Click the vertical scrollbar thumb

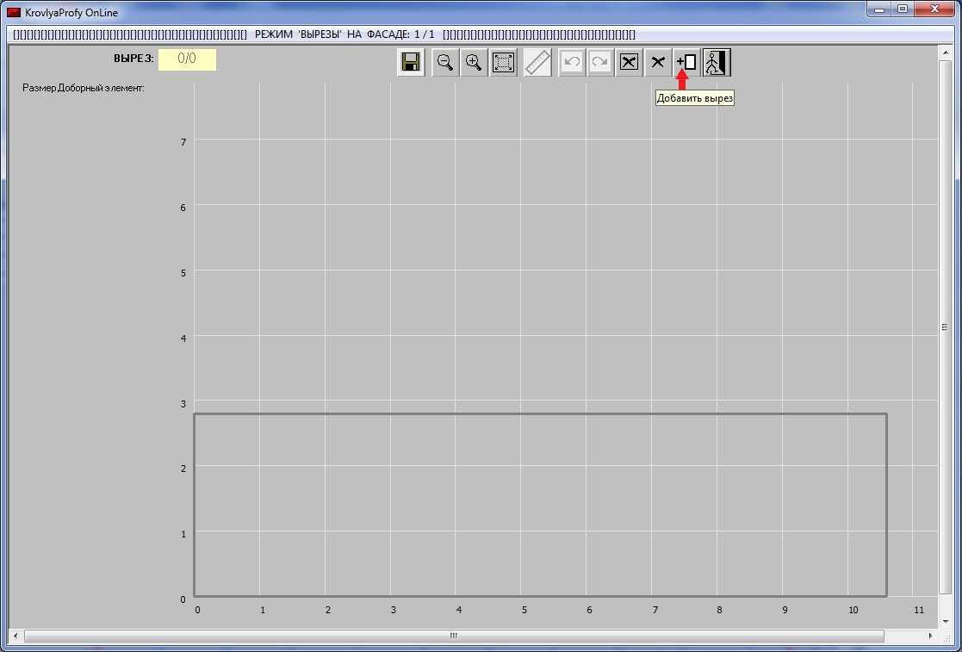click(x=945, y=327)
